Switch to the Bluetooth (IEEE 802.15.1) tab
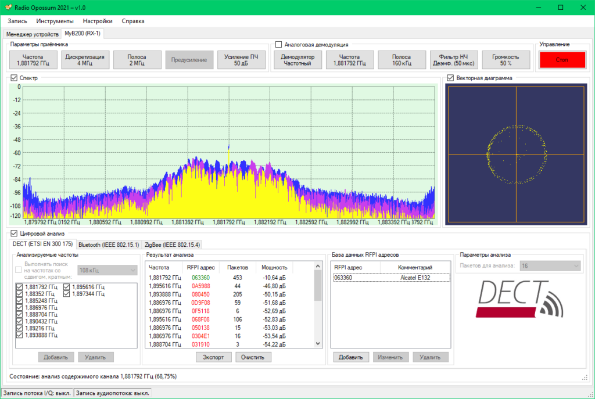The height and width of the screenshot is (399, 595). (x=109, y=245)
